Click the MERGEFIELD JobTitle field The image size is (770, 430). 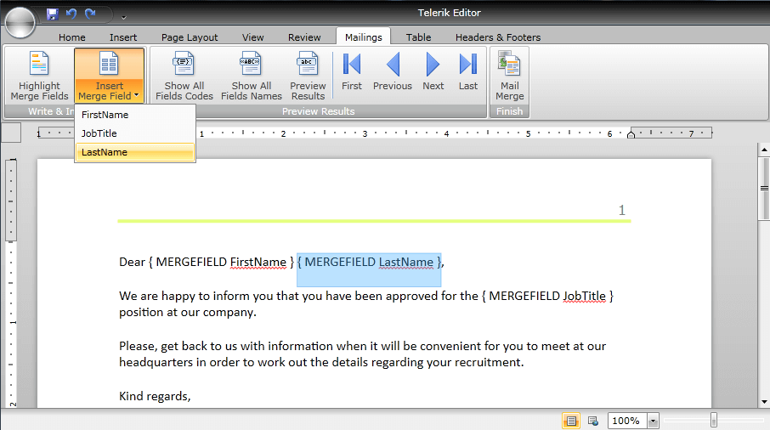pos(548,296)
